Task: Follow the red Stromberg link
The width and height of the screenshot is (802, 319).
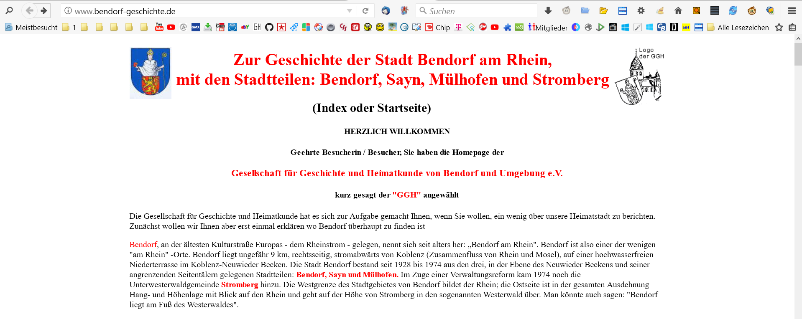Action: coord(240,284)
